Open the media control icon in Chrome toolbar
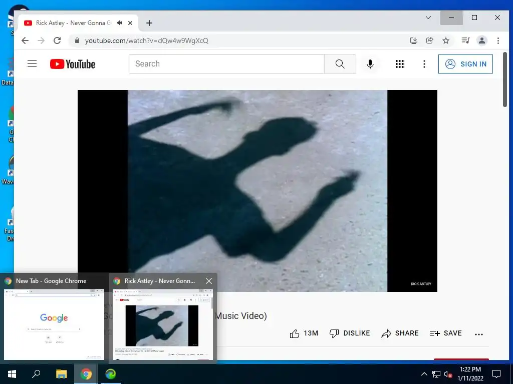The height and width of the screenshot is (384, 513). pos(465,40)
